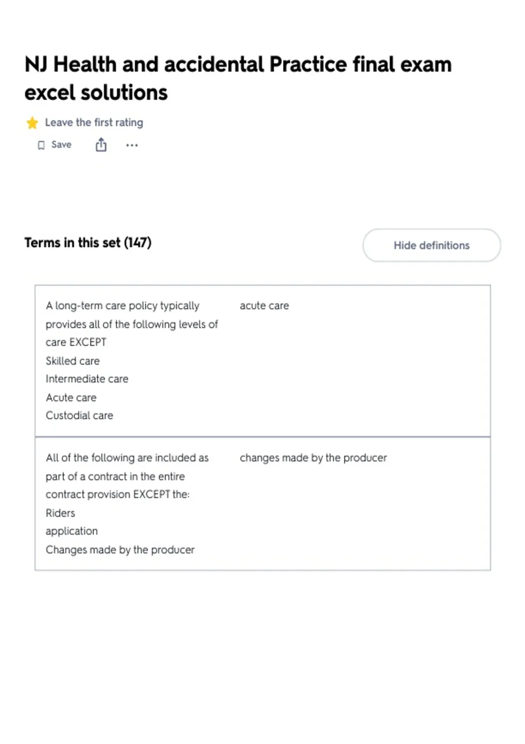Click the changes made by the producer definition
Screen dimensions: 525x744
pyautogui.click(x=313, y=458)
